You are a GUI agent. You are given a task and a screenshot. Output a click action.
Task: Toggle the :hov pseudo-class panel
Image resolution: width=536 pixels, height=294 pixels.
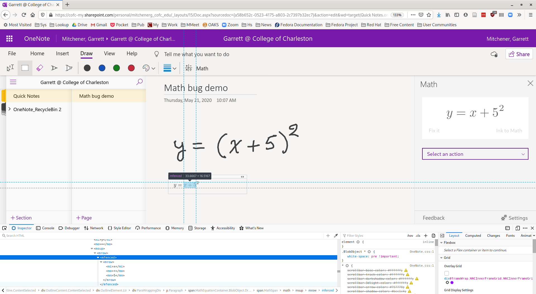tap(410, 236)
